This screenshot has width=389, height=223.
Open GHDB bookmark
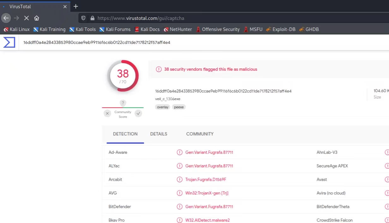(309, 29)
